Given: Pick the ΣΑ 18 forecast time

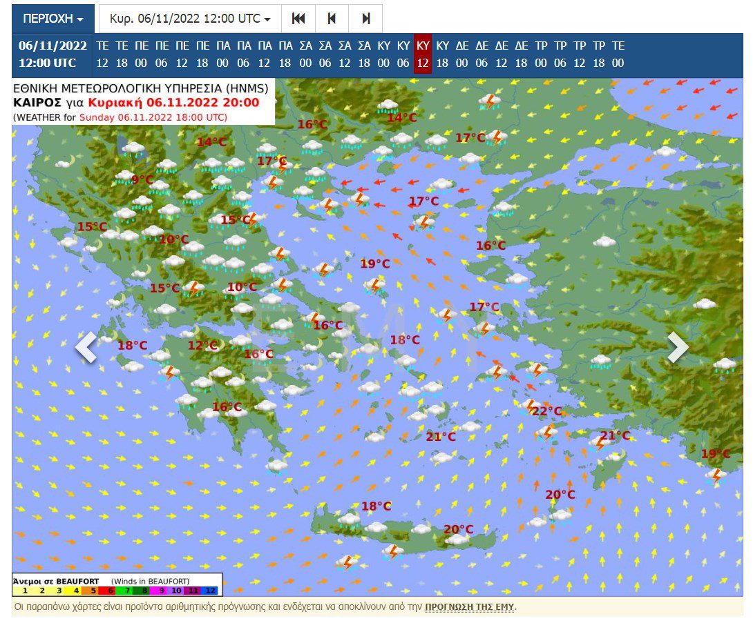Looking at the screenshot, I should point(364,55).
